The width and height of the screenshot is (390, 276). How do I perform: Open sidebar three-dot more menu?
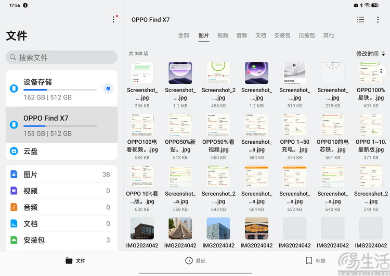click(x=113, y=19)
